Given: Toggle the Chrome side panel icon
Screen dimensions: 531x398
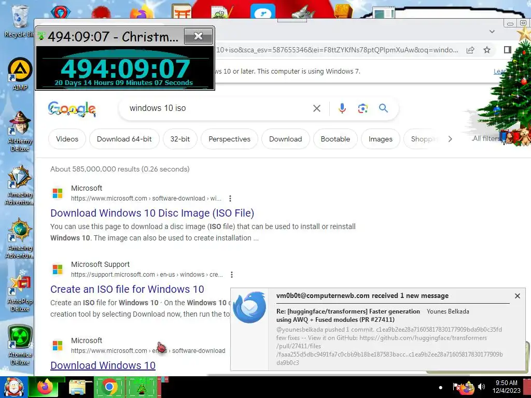Looking at the screenshot, I should click(x=507, y=50).
